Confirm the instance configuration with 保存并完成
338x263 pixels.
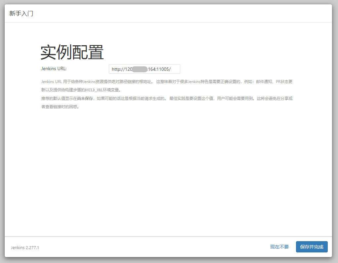point(311,247)
